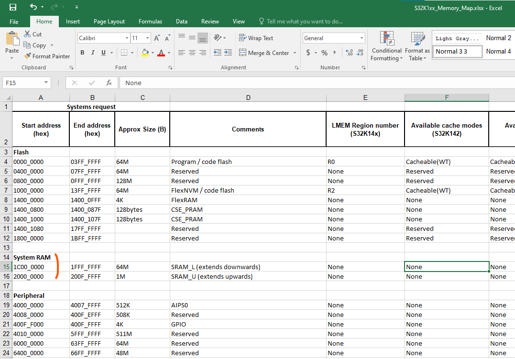Click the Insert Function fx icon
Screen dimensions: 515x359
(109, 83)
